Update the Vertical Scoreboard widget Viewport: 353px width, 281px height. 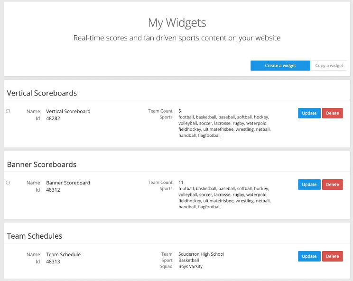pos(309,113)
